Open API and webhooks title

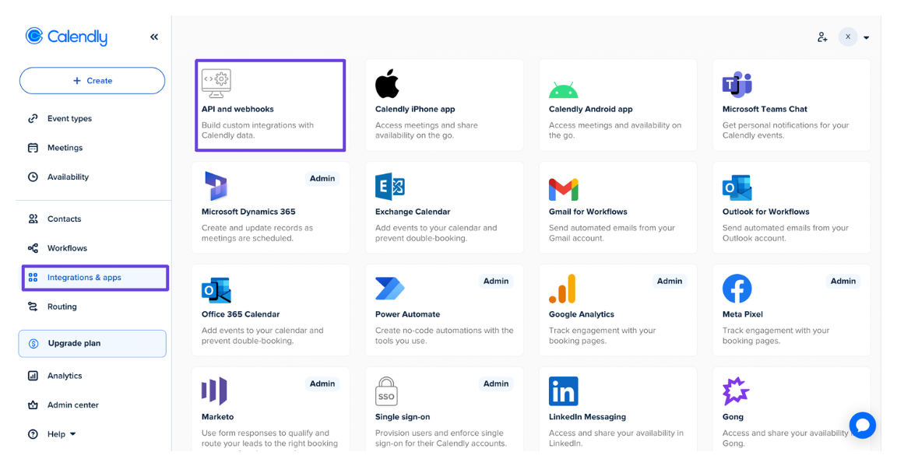pyautogui.click(x=237, y=109)
